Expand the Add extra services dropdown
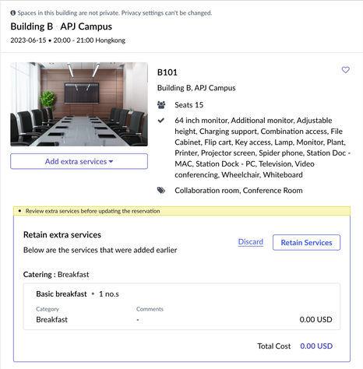 coord(79,161)
